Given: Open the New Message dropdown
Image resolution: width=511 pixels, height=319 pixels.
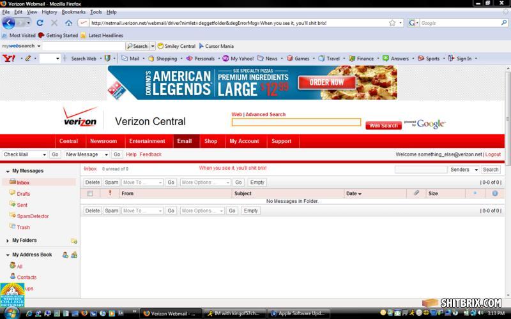Looking at the screenshot, I should (87, 154).
